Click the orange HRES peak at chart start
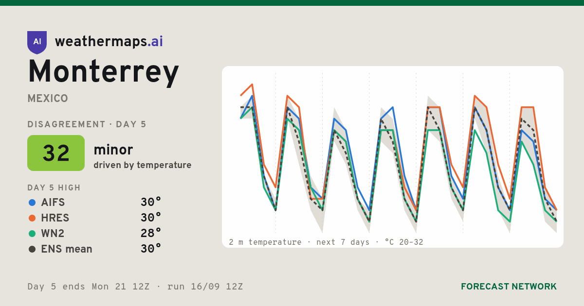 click(x=252, y=85)
